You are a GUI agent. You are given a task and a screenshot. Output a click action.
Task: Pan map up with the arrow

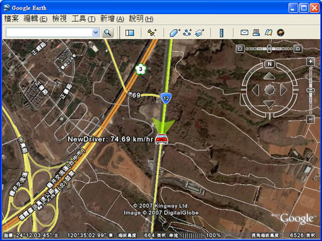[269, 76]
